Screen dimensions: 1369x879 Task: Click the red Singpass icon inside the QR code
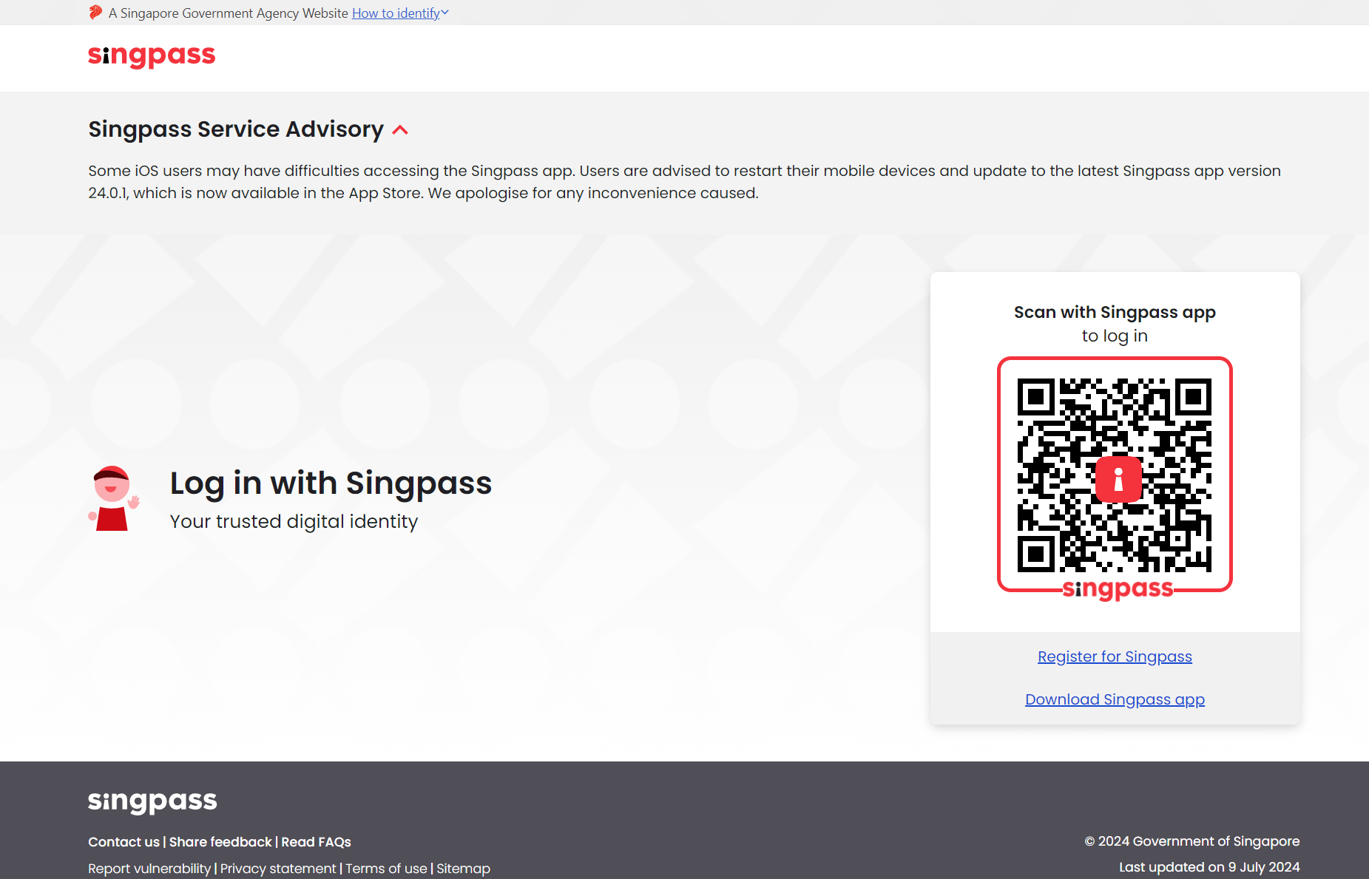pos(1118,479)
